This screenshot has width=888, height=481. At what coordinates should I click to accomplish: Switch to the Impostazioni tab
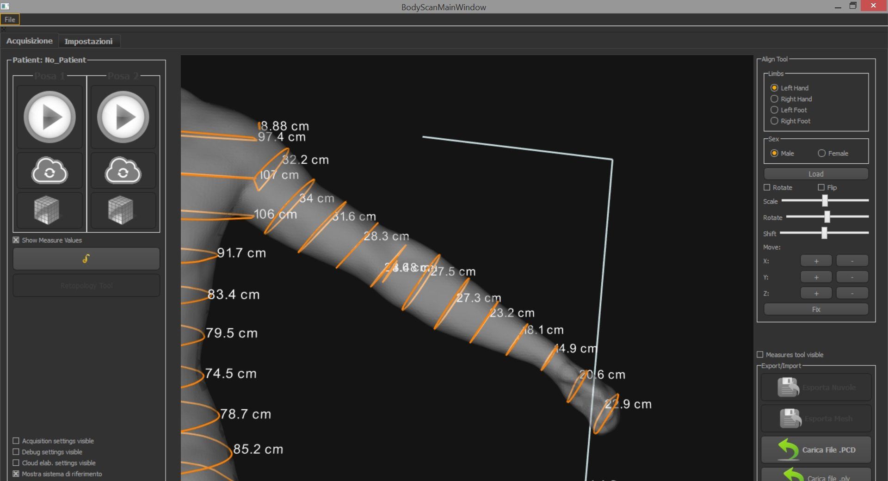[88, 41]
